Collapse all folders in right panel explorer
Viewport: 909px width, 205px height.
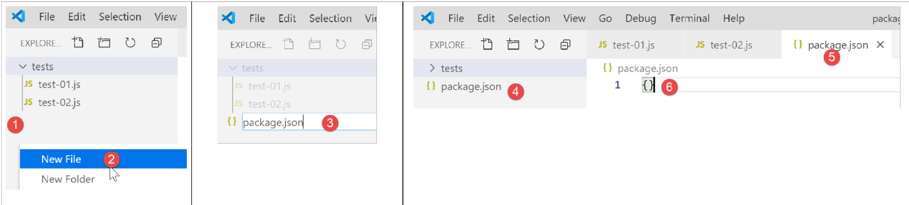pos(565,44)
